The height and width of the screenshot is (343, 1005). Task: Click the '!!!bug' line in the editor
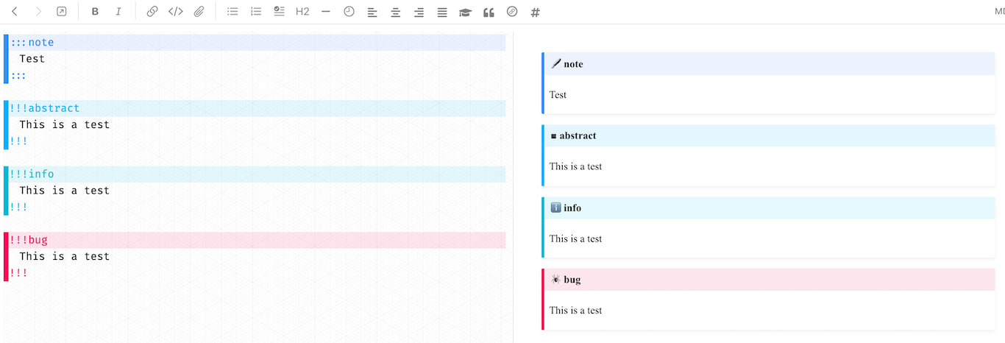click(x=255, y=240)
